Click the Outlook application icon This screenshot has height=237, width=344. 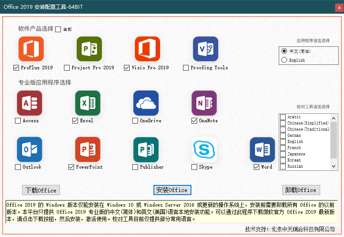(30, 150)
